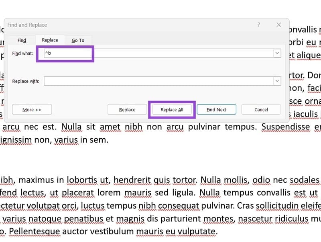Select the Replace tab
Viewport: 321px width, 242px height.
click(x=50, y=40)
